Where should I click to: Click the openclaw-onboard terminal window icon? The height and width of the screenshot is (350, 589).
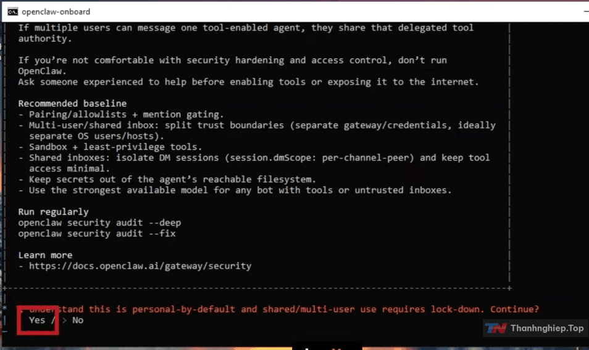[12, 12]
